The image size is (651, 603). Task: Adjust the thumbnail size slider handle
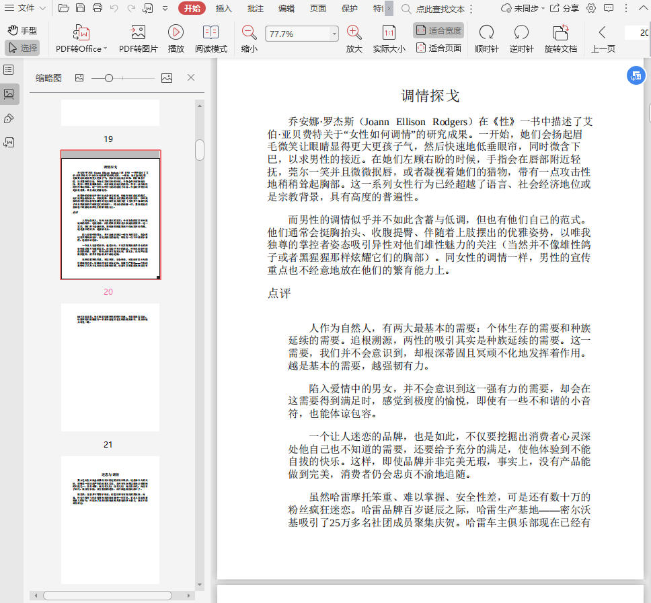109,78
